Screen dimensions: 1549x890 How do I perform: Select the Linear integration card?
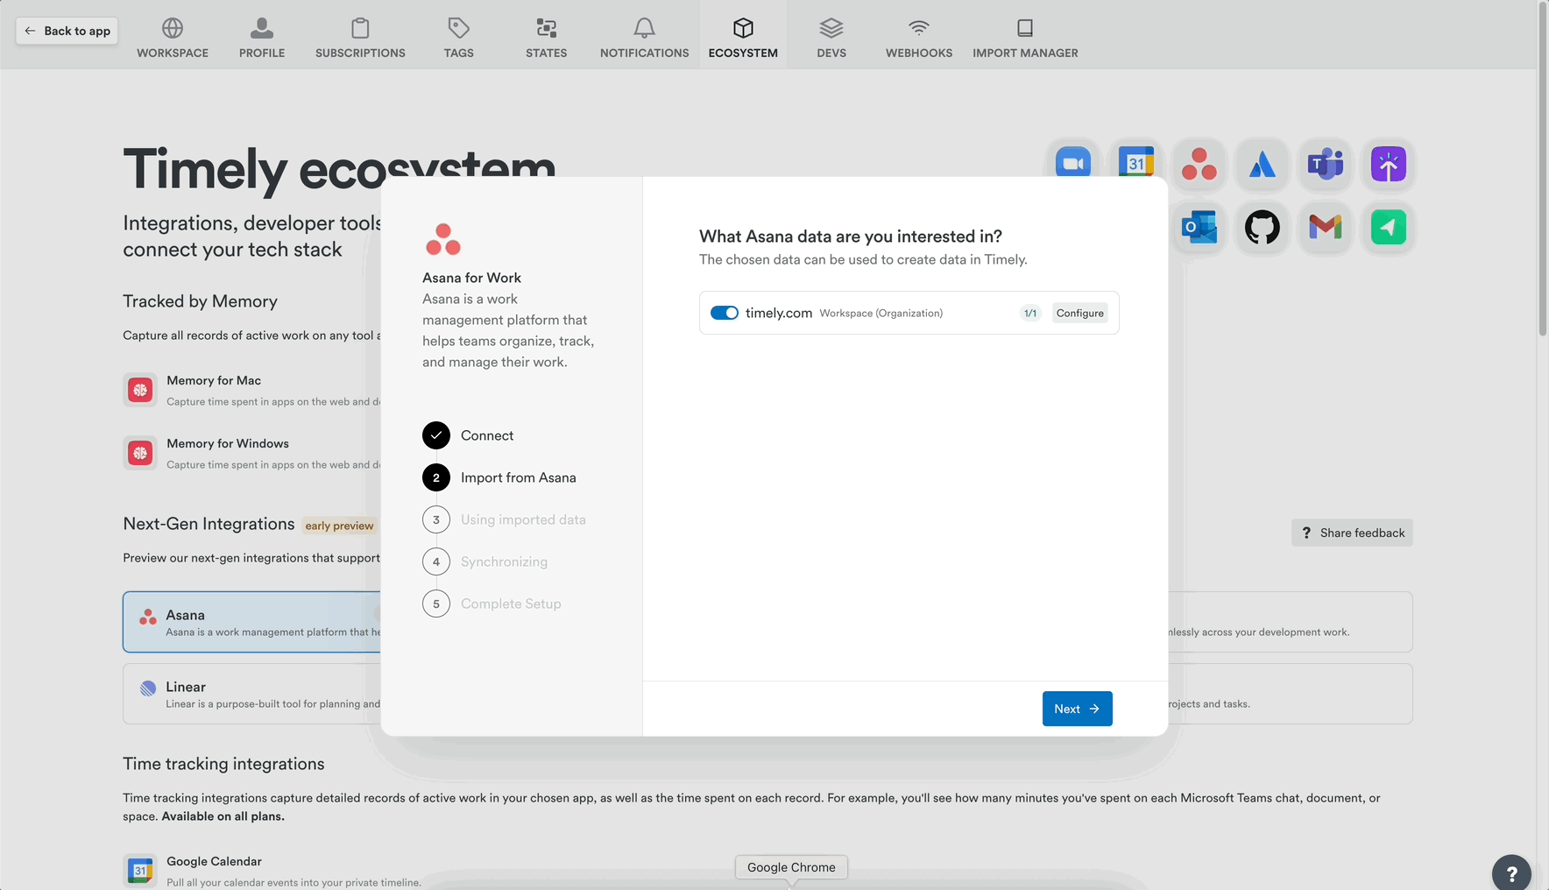pos(252,694)
